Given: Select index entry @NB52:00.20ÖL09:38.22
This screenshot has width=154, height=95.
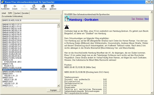Looking at the screenshot, I should 12,56.
